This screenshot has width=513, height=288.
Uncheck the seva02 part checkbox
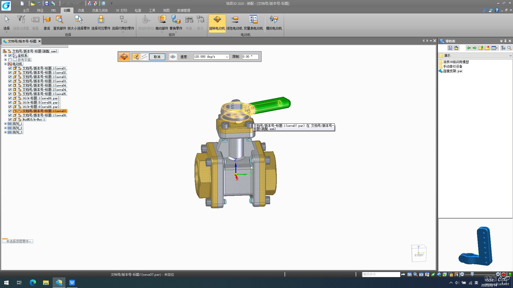[x=10, y=73]
